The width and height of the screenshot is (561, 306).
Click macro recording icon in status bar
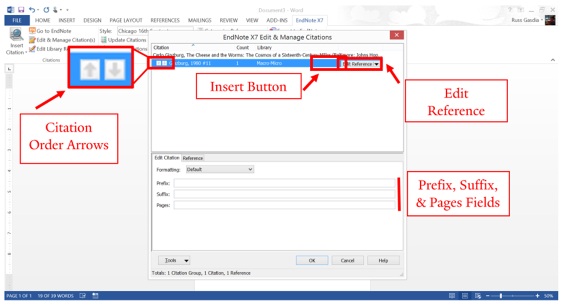[x=96, y=296]
